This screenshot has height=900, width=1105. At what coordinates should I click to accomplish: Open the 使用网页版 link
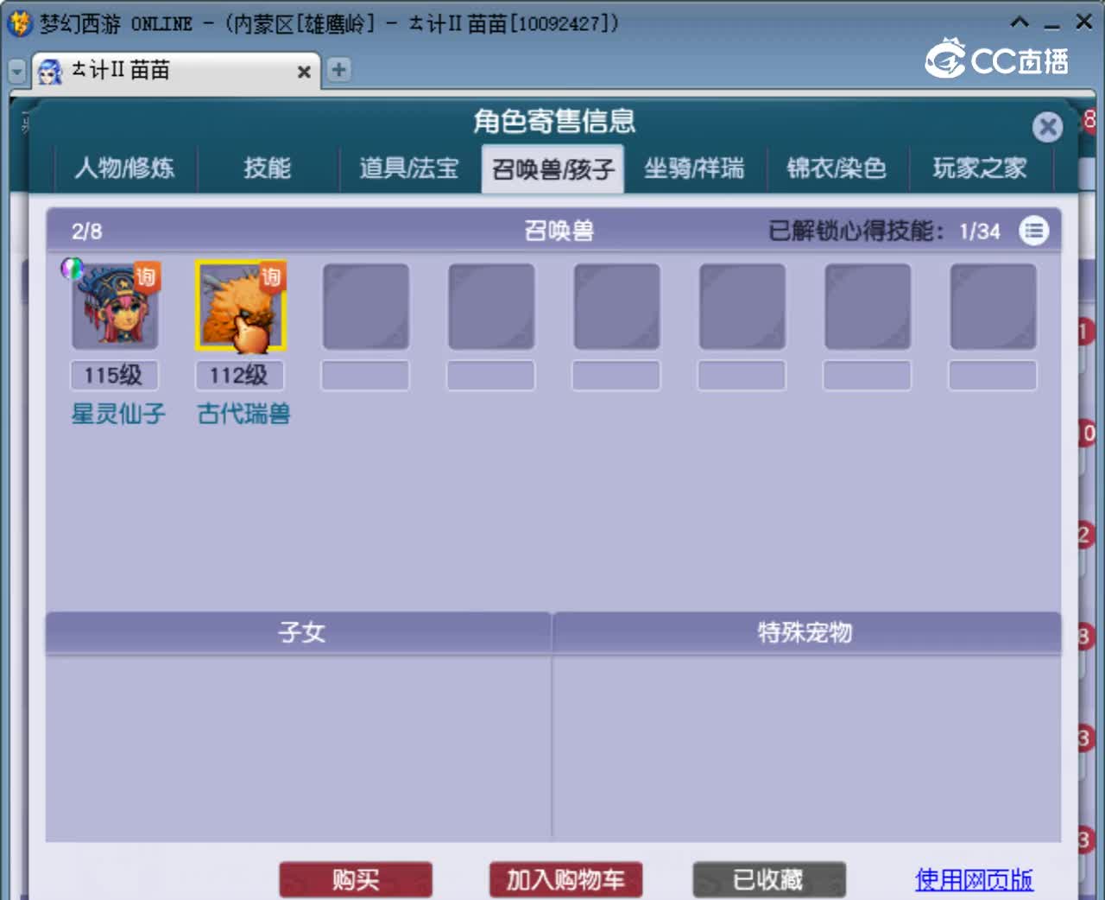point(974,880)
